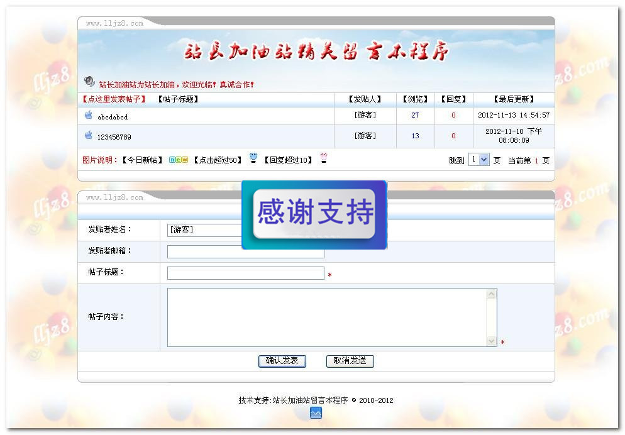Focus the 发贴者邮箱 email field
The width and height of the screenshot is (625, 435).
click(245, 251)
